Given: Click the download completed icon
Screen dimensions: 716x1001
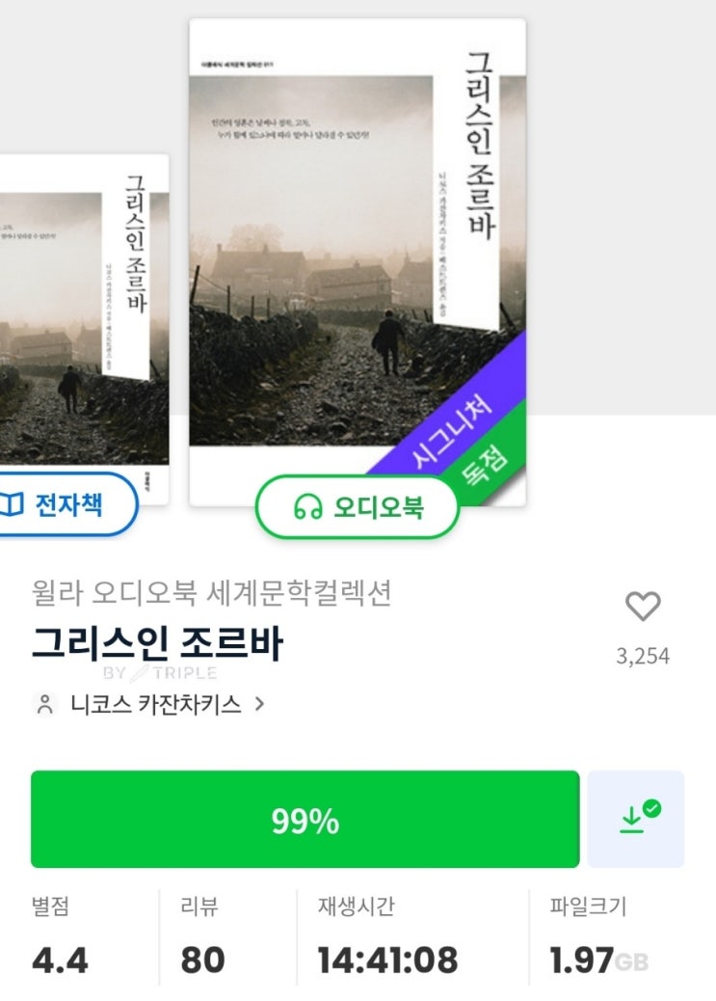Looking at the screenshot, I should (636, 819).
